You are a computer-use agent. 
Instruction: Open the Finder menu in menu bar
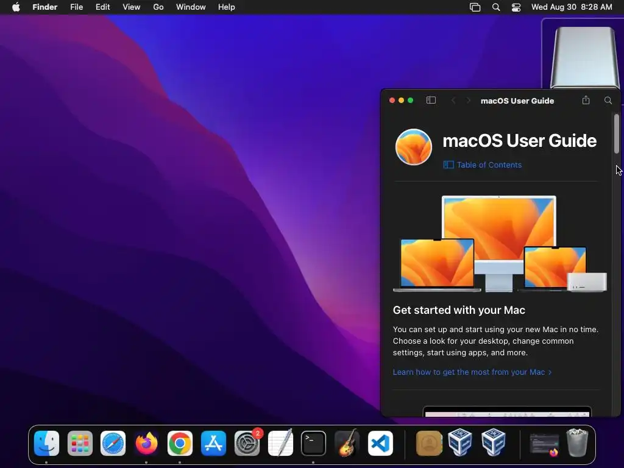point(45,7)
